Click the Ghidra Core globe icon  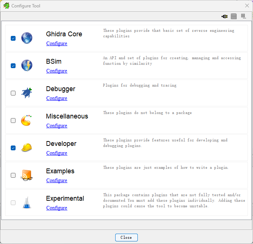[x=27, y=38]
